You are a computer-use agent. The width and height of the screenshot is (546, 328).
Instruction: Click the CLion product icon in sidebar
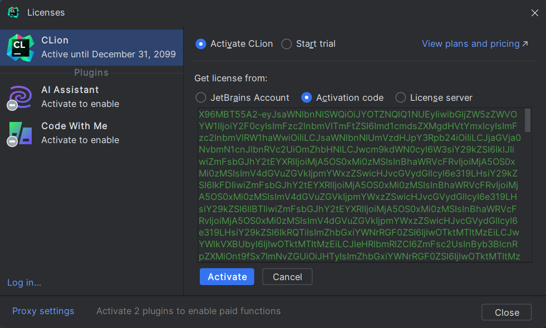[x=21, y=48]
